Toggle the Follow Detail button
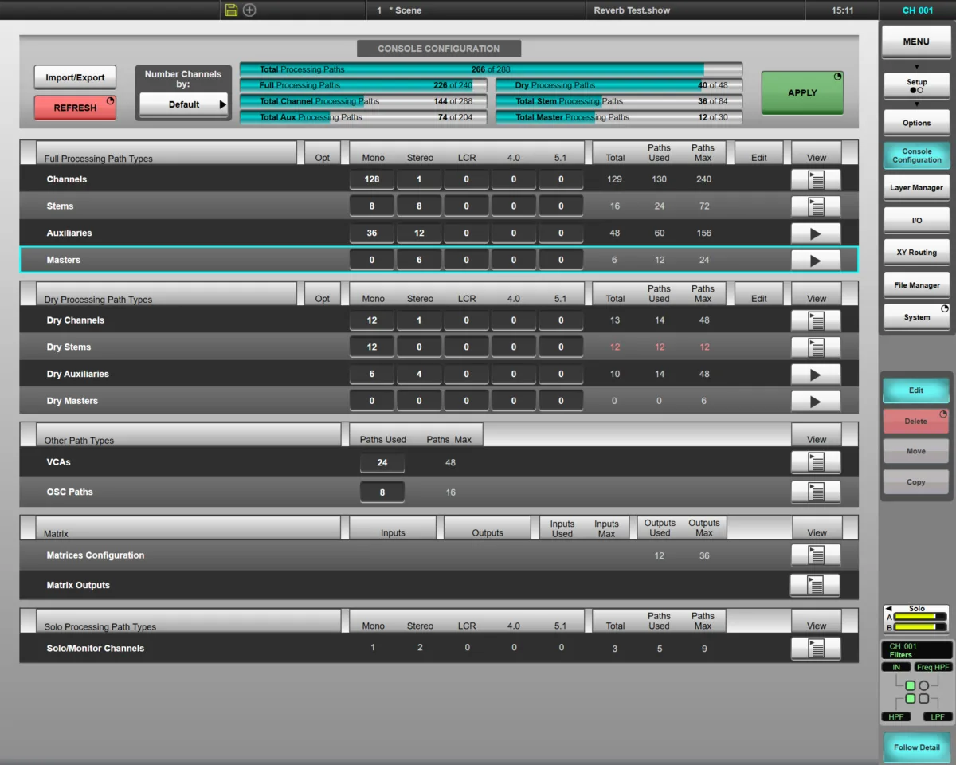 click(x=916, y=747)
